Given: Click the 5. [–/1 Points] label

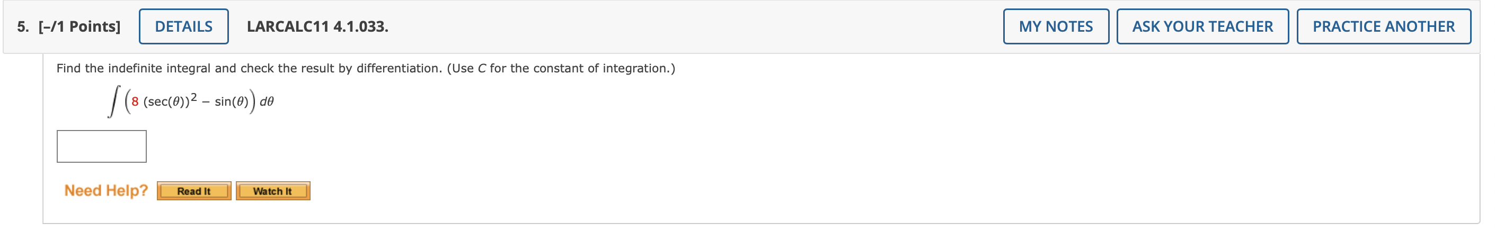Looking at the screenshot, I should 68,26.
